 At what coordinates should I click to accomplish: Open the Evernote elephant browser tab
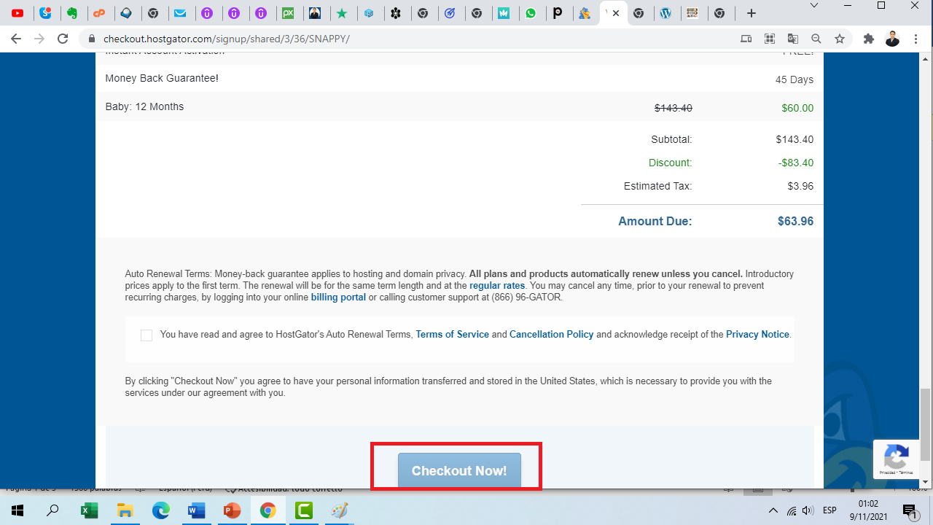click(x=71, y=13)
